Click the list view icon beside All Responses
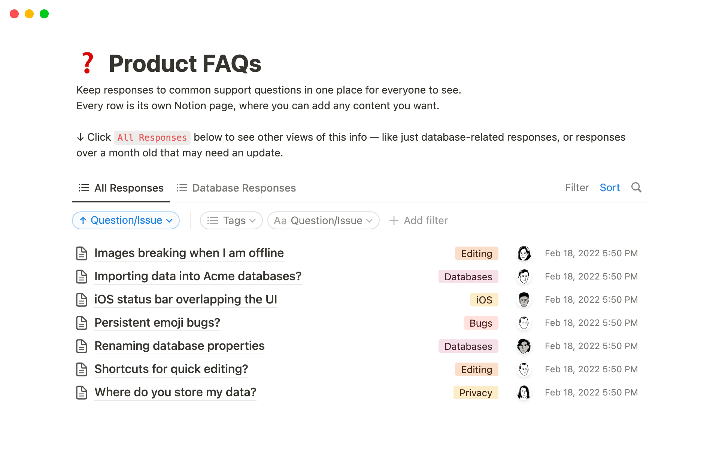Screen dimensions: 719x449 83,187
